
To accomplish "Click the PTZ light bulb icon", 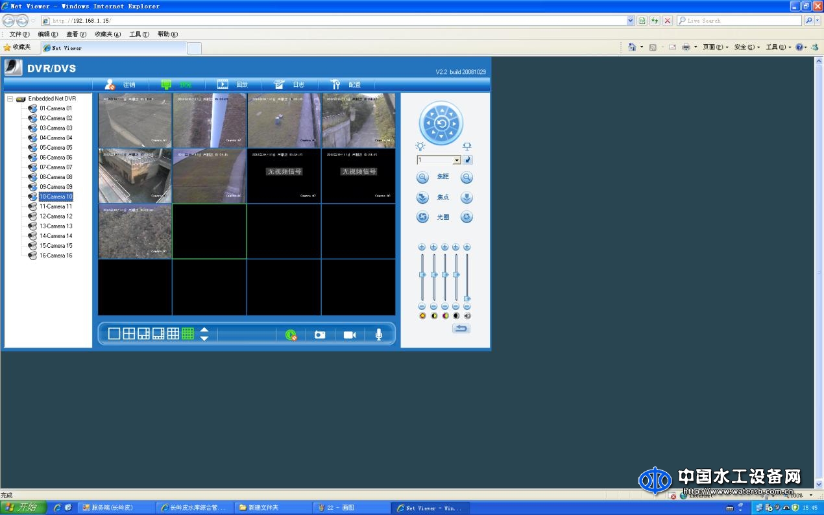I will tap(420, 147).
